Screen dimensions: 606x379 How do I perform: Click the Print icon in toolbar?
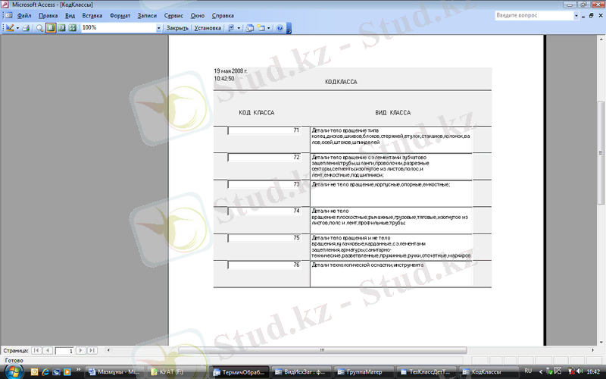[x=26, y=28]
